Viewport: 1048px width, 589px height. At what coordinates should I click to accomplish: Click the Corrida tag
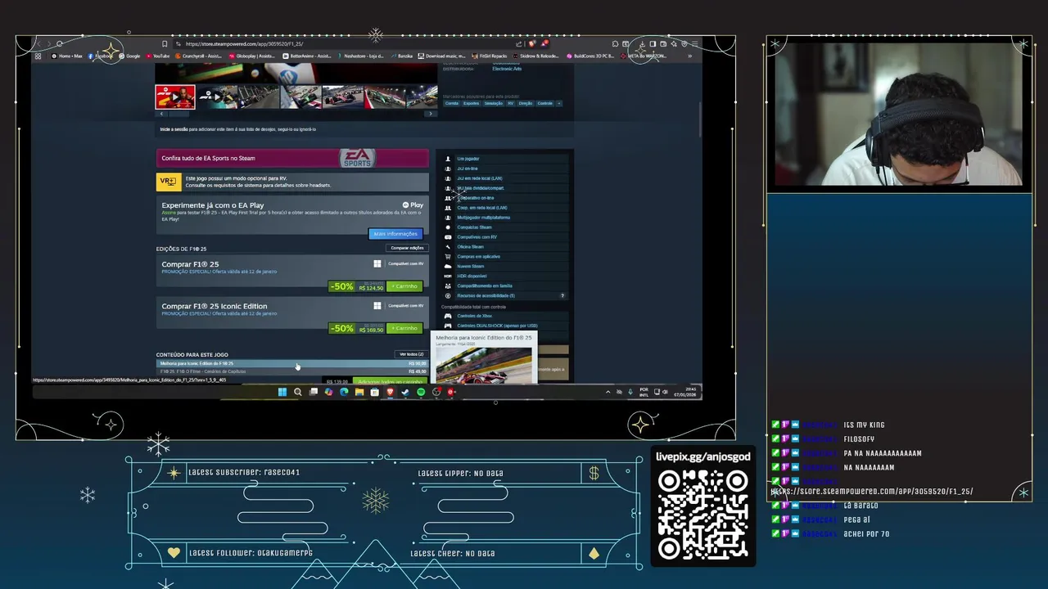[x=451, y=103]
